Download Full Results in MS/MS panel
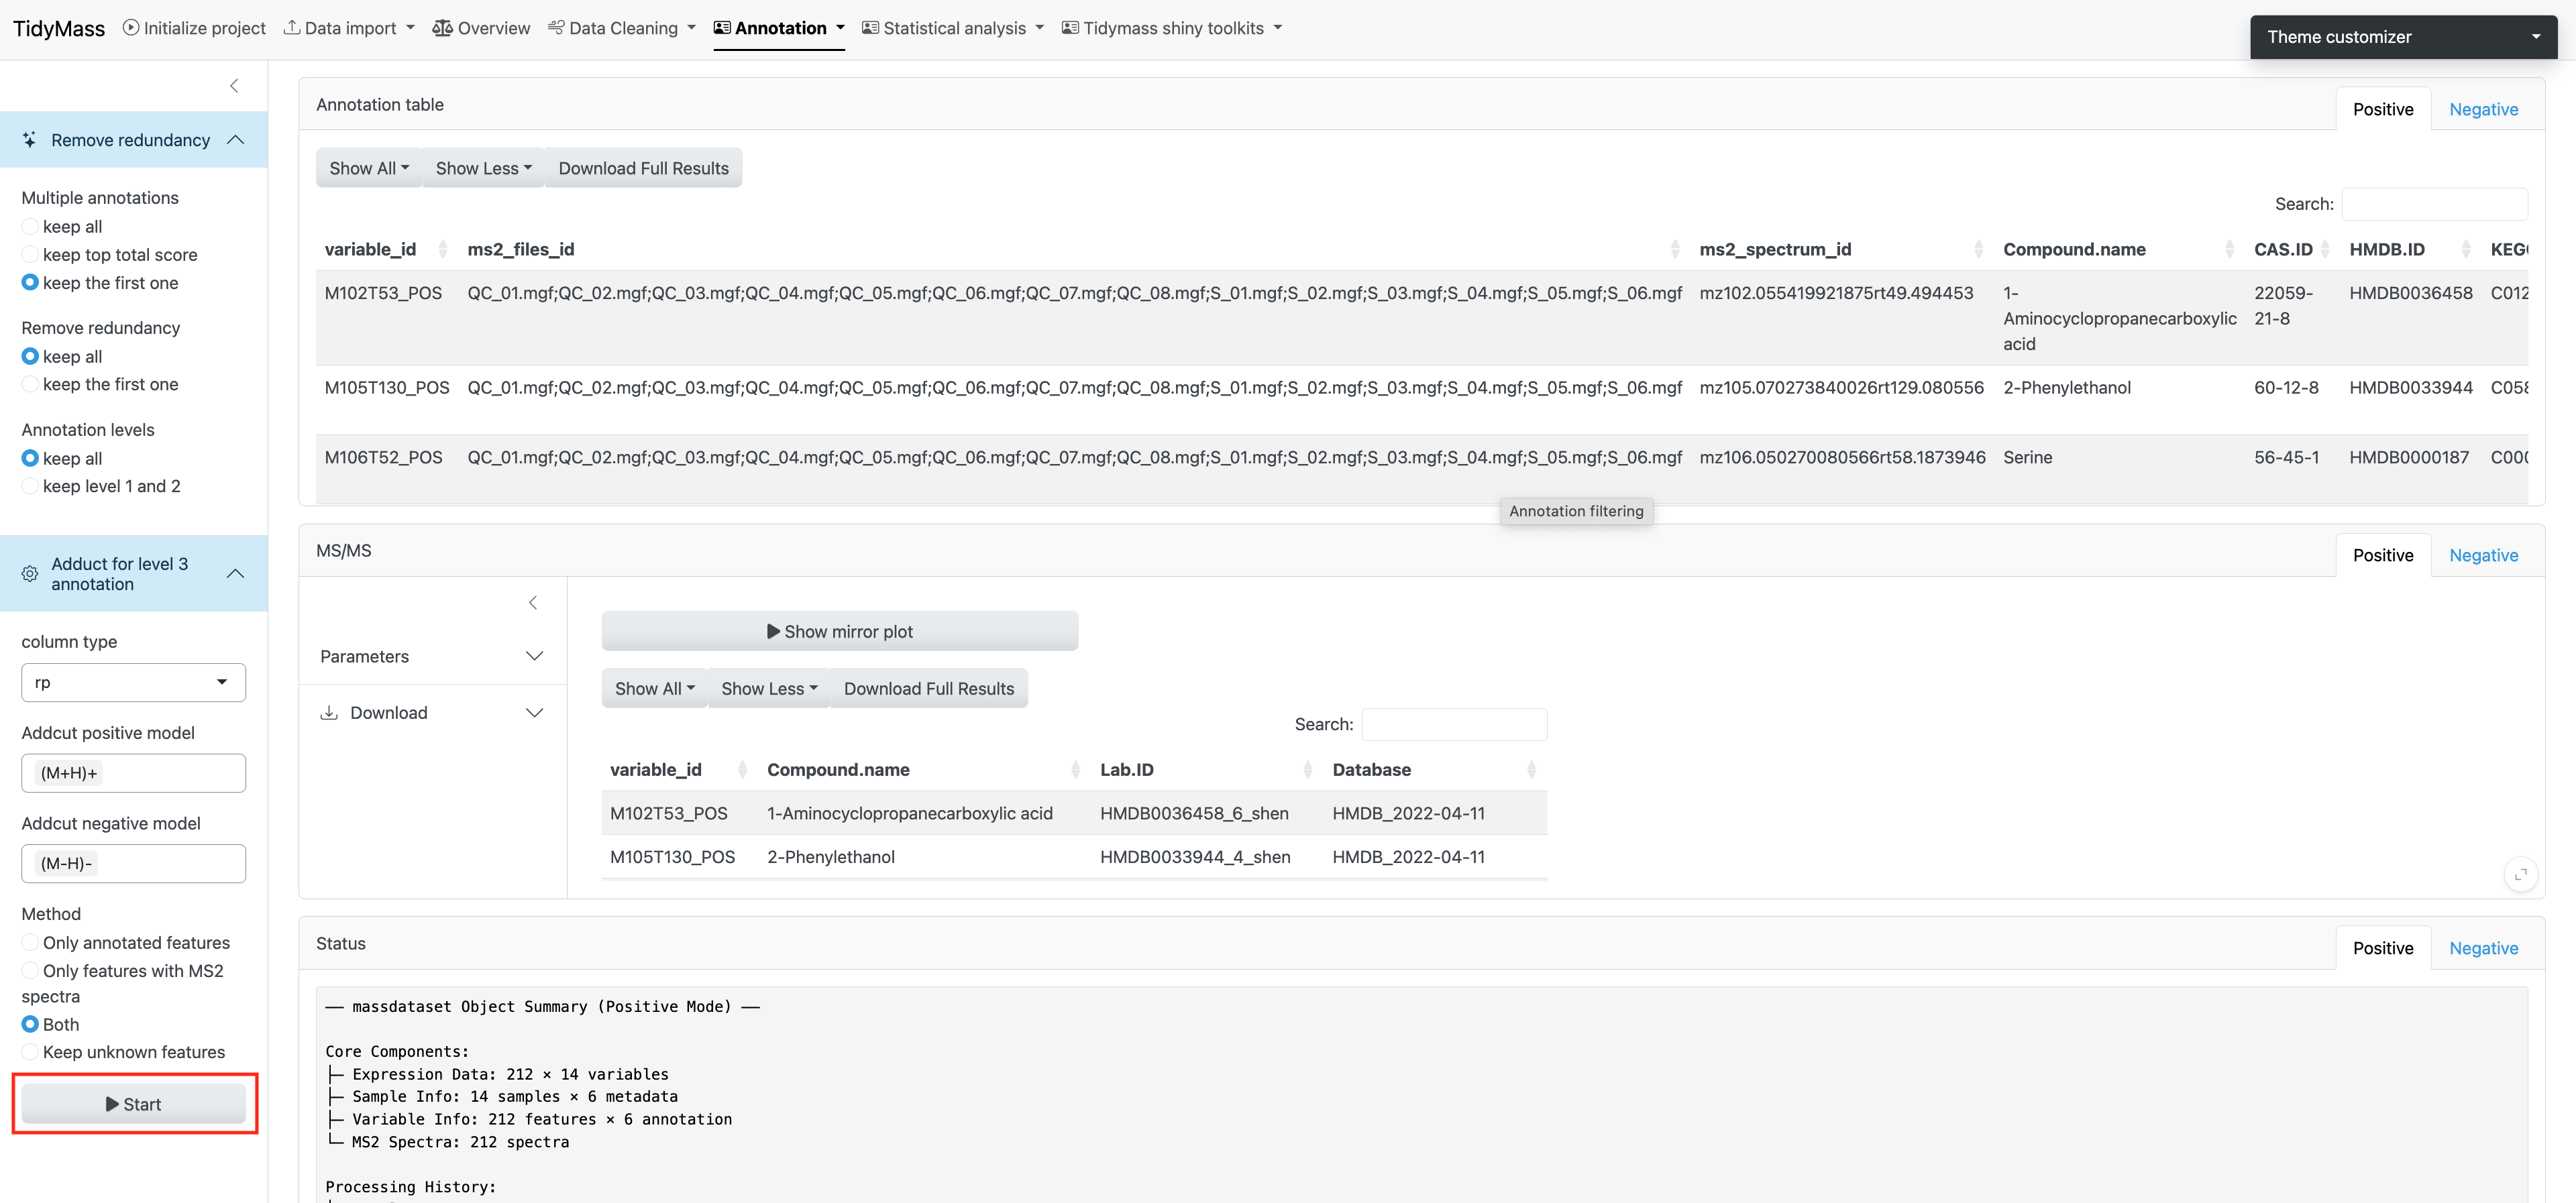The image size is (2576, 1203). (x=928, y=688)
